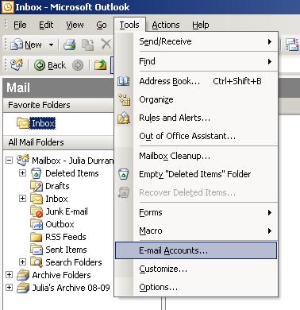Collapse the Mailbox - Julia Durran tree
Screen dimensions: 300x310
(x=9, y=161)
